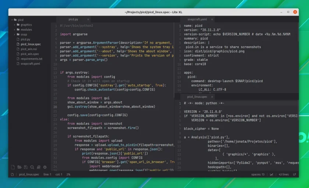Click the 'block_cipher = None' line
Screen dimensions: 309x188
click(x=201, y=129)
